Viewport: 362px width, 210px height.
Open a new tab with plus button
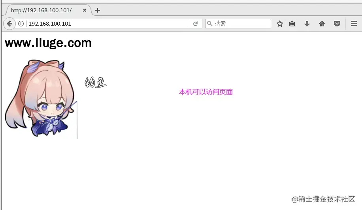[98, 10]
